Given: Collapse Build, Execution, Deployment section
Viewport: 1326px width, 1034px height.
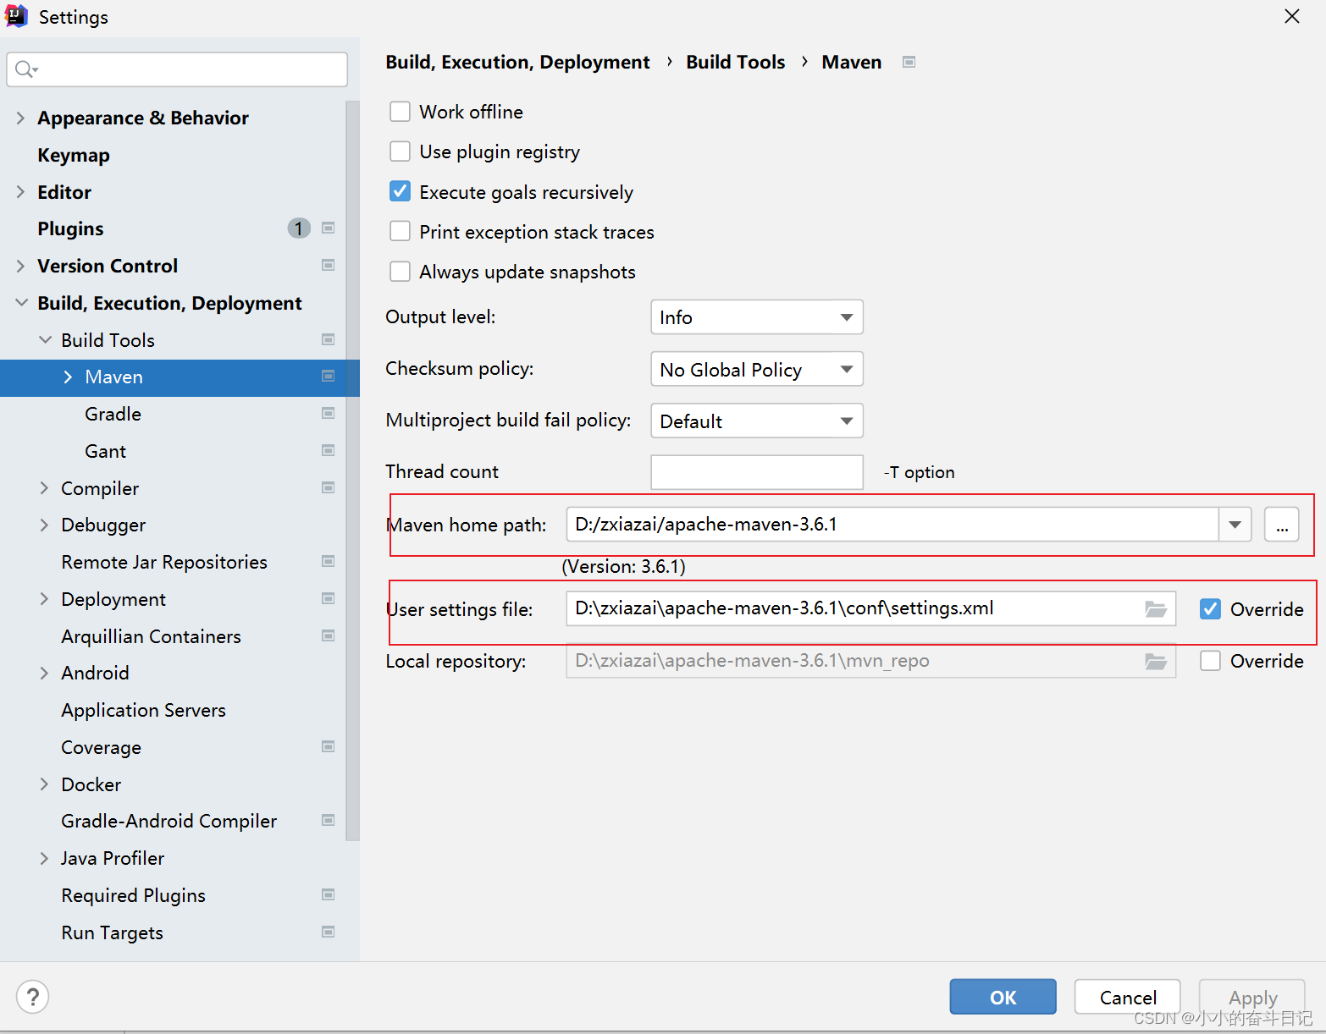Looking at the screenshot, I should (21, 303).
